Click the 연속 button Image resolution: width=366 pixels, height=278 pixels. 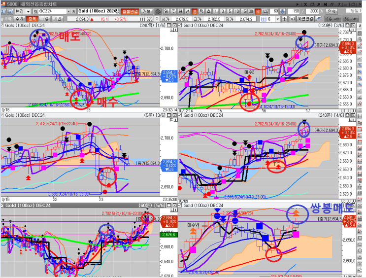332,11
